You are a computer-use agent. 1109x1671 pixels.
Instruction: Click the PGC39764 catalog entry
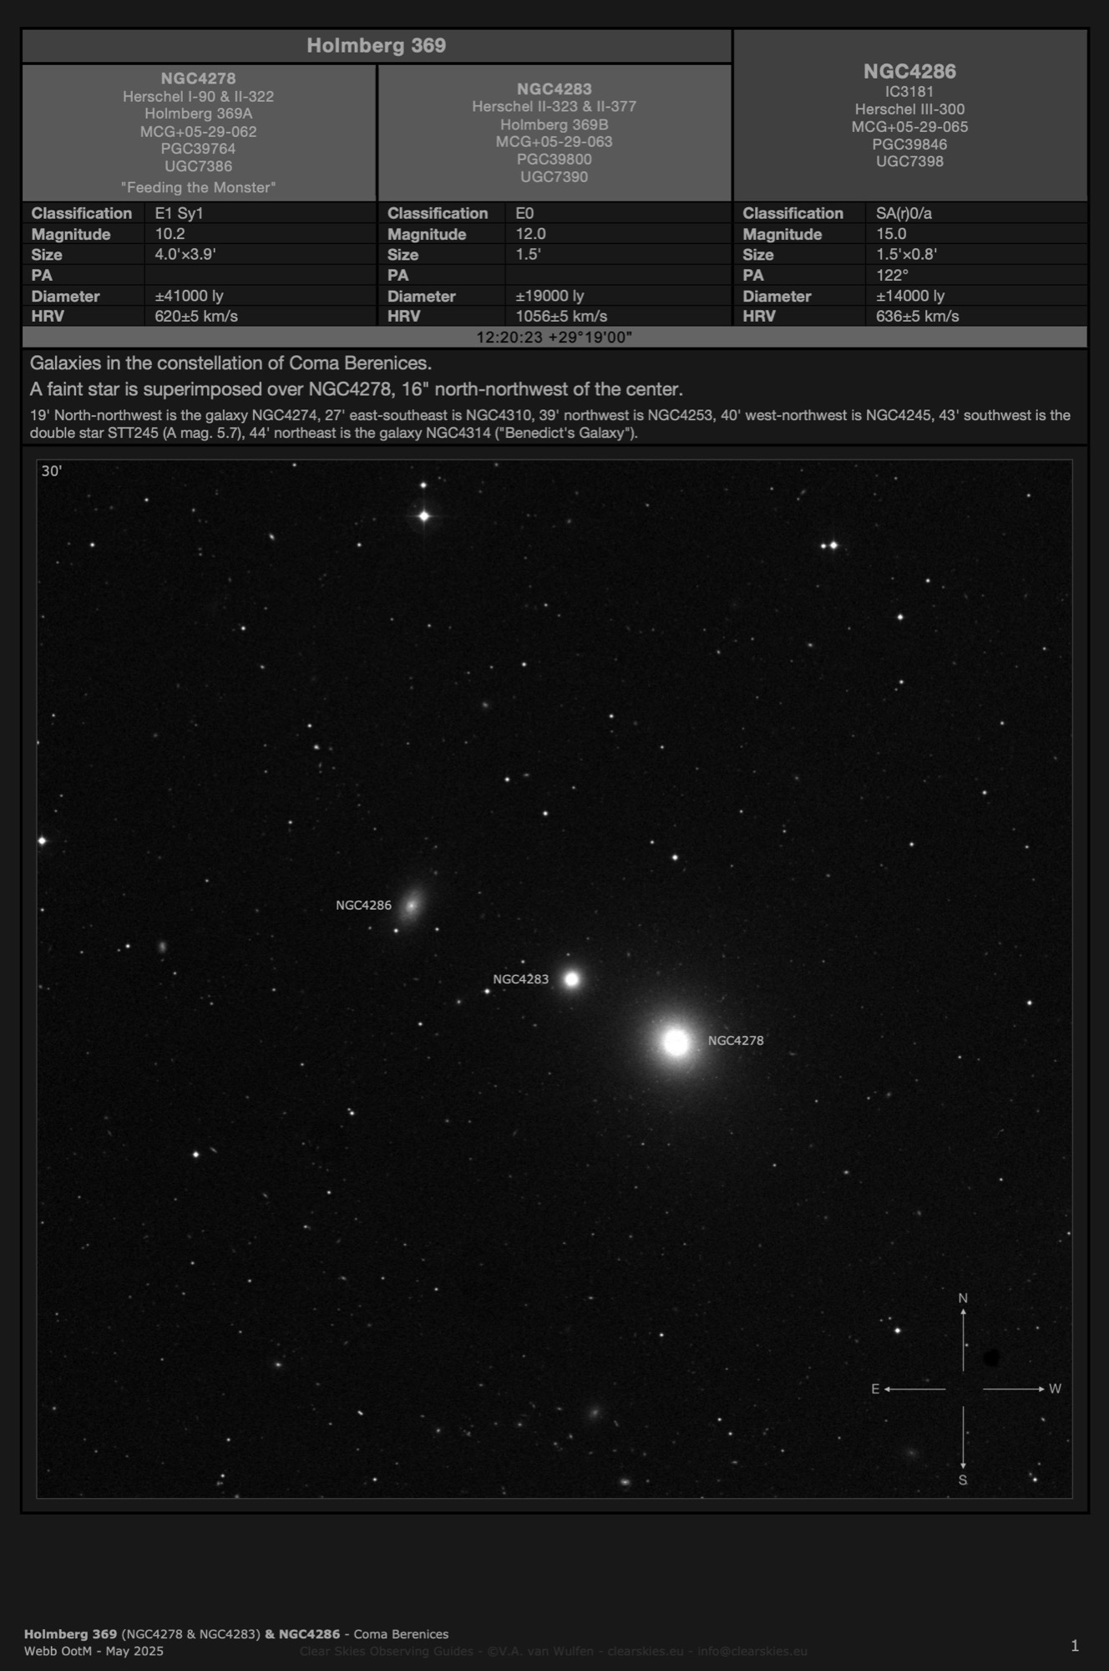[x=199, y=149]
